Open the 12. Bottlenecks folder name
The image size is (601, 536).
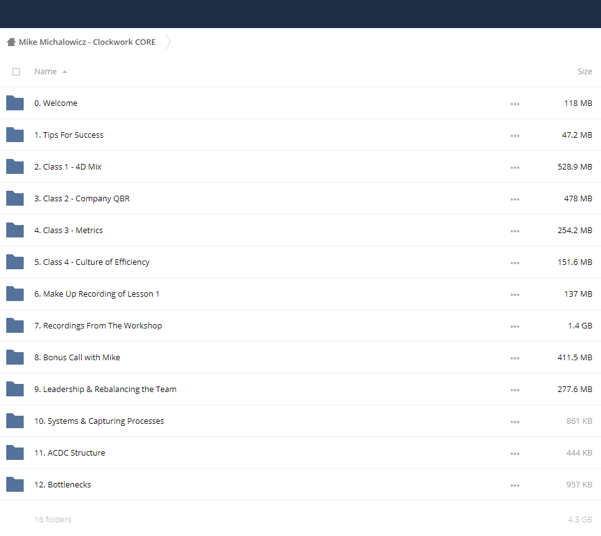(62, 485)
